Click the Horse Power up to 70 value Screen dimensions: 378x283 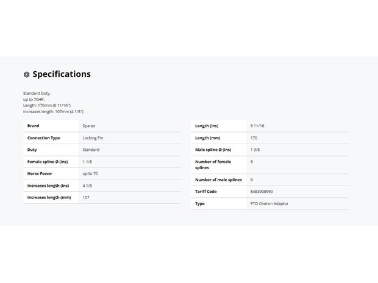[x=90, y=173]
